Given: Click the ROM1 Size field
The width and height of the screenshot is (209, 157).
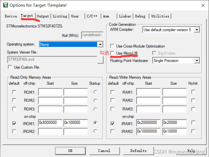Looking at the screenshot, I should point(76,92).
